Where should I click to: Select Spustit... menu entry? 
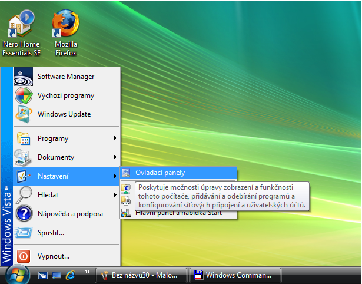pyautogui.click(x=67, y=233)
